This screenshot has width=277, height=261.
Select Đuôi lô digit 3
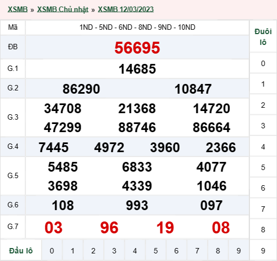(263, 126)
